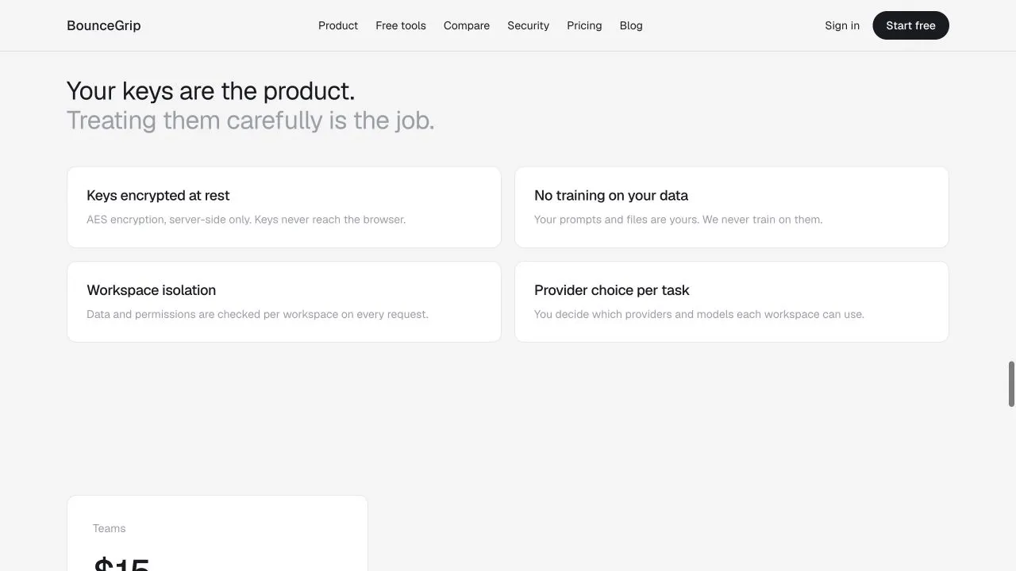This screenshot has width=1016, height=571.
Task: Click the Sign in link
Action: click(x=842, y=25)
